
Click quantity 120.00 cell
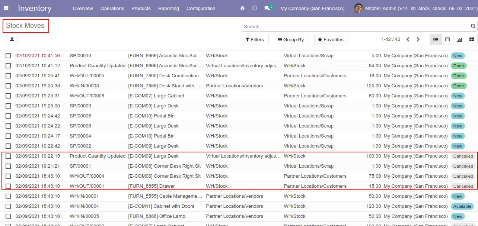point(374,206)
